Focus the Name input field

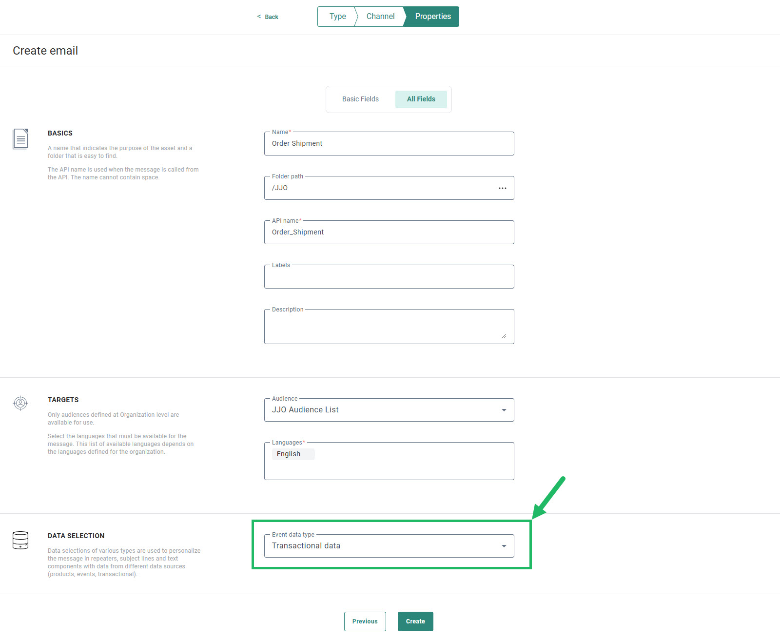389,144
